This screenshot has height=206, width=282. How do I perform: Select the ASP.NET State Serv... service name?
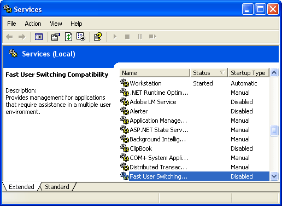[x=159, y=130]
